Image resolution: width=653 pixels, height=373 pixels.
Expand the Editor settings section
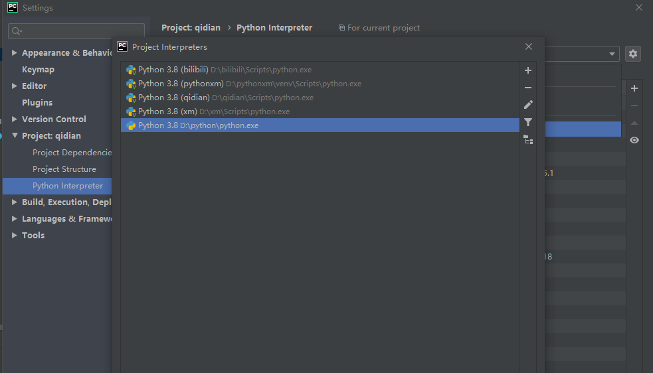14,86
